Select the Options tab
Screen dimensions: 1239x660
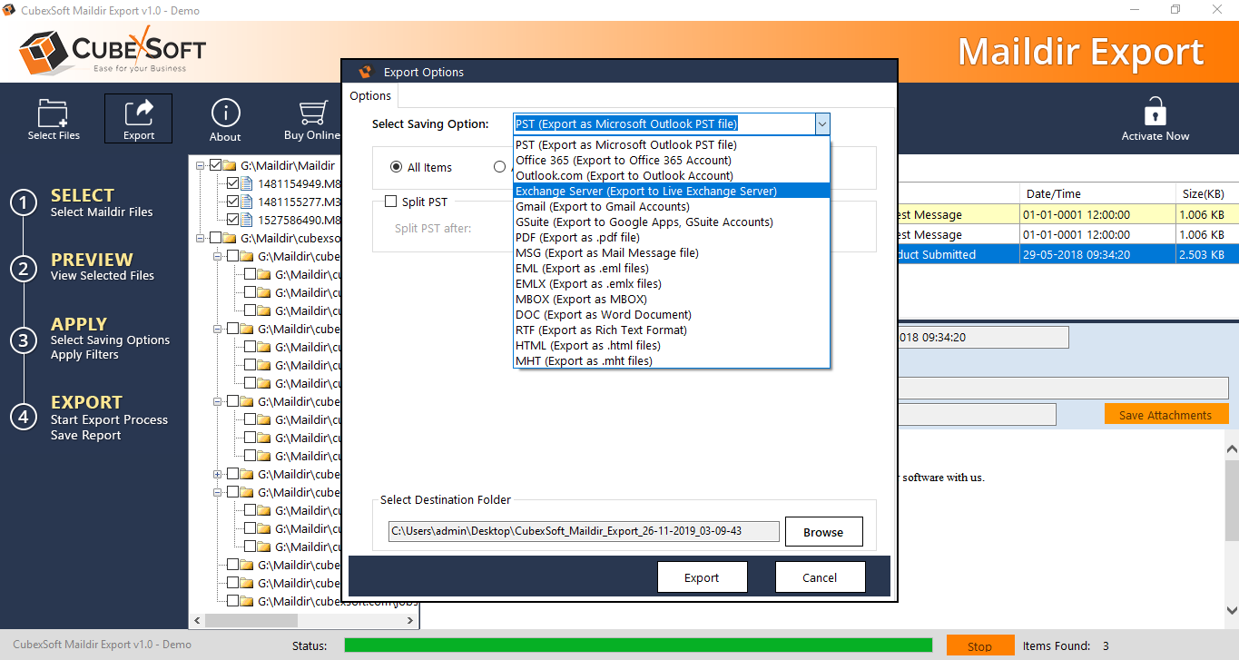click(370, 96)
